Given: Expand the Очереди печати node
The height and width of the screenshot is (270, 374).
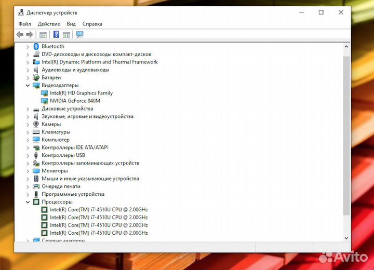Looking at the screenshot, I should coord(28,186).
